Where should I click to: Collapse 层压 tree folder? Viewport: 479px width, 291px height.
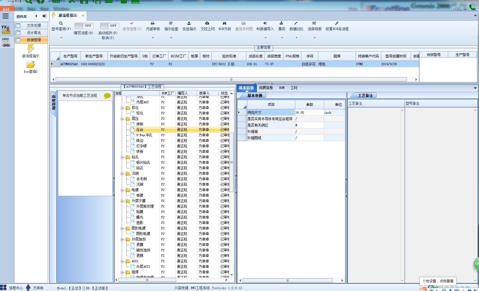tap(122, 119)
